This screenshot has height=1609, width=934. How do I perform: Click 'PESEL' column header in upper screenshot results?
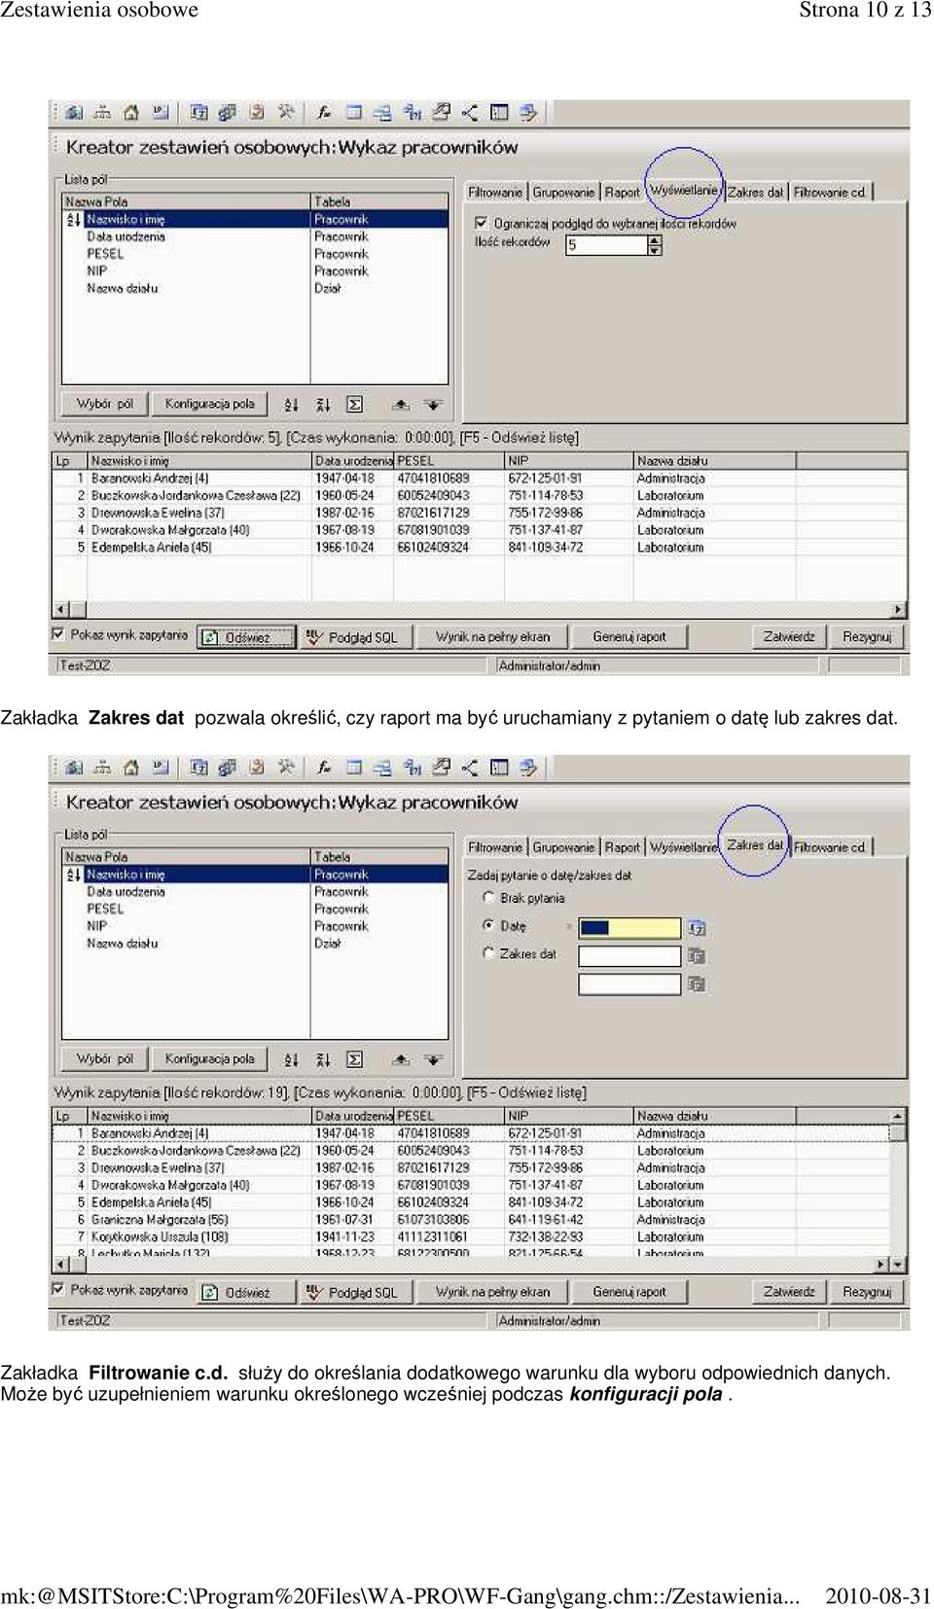point(449,461)
